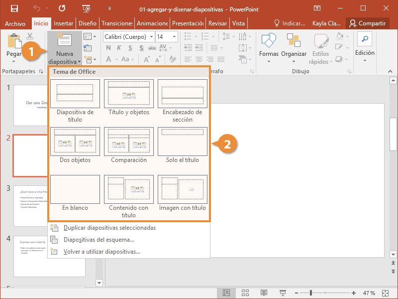Open the Calibri (Cuerpo) font dropdown

(151, 37)
